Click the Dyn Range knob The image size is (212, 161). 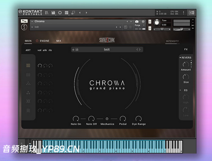pos(139,119)
